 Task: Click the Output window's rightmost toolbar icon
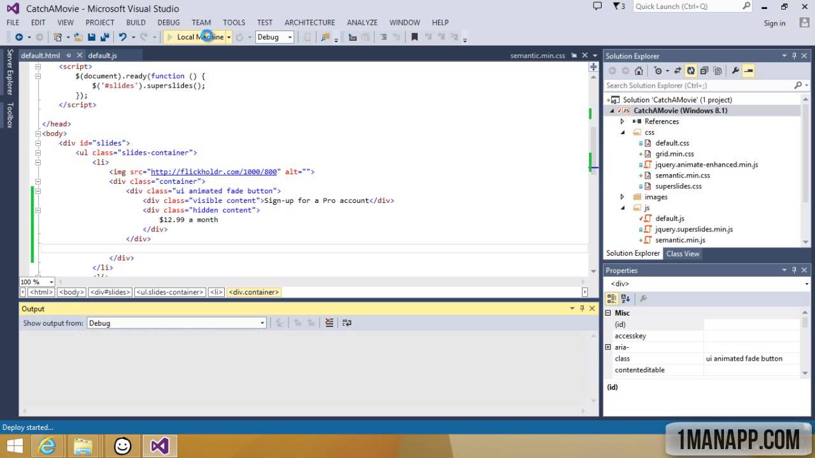pyautogui.click(x=347, y=323)
